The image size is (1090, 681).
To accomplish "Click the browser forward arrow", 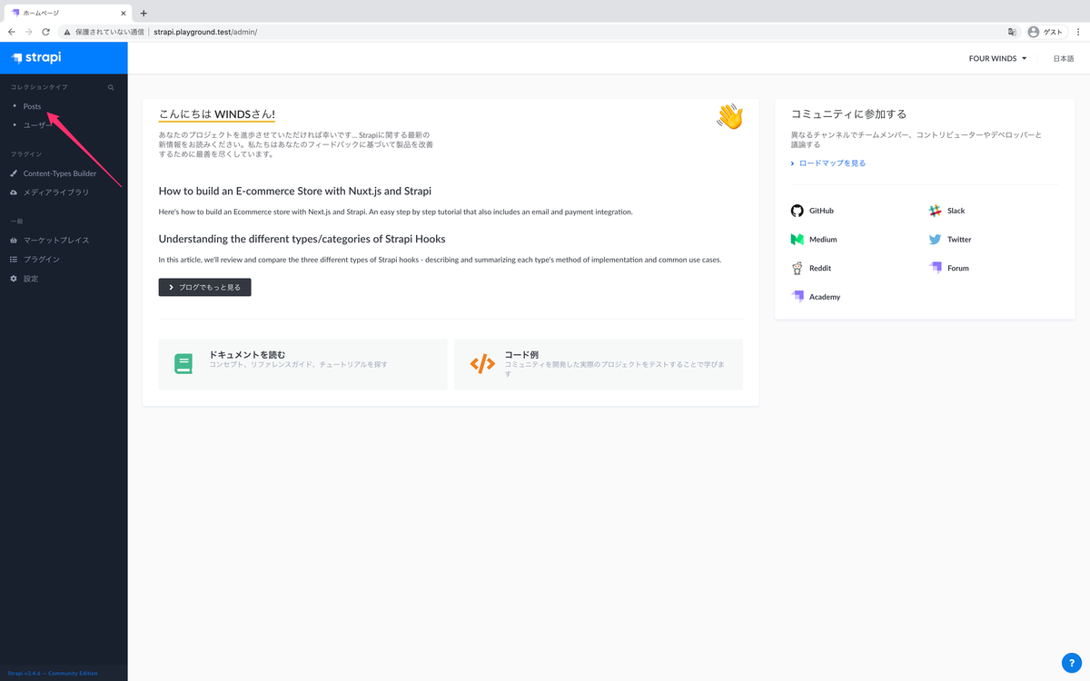I will pyautogui.click(x=29, y=32).
